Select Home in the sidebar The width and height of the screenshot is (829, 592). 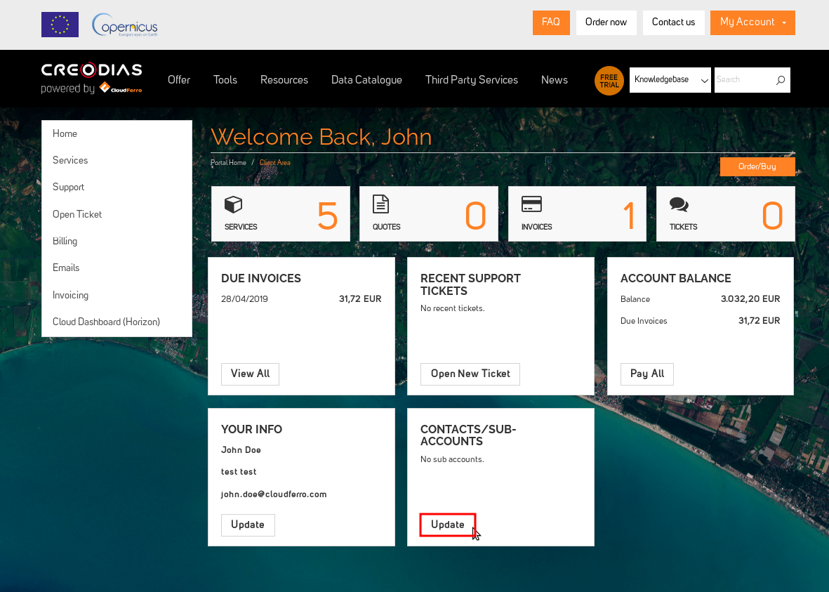pos(65,134)
